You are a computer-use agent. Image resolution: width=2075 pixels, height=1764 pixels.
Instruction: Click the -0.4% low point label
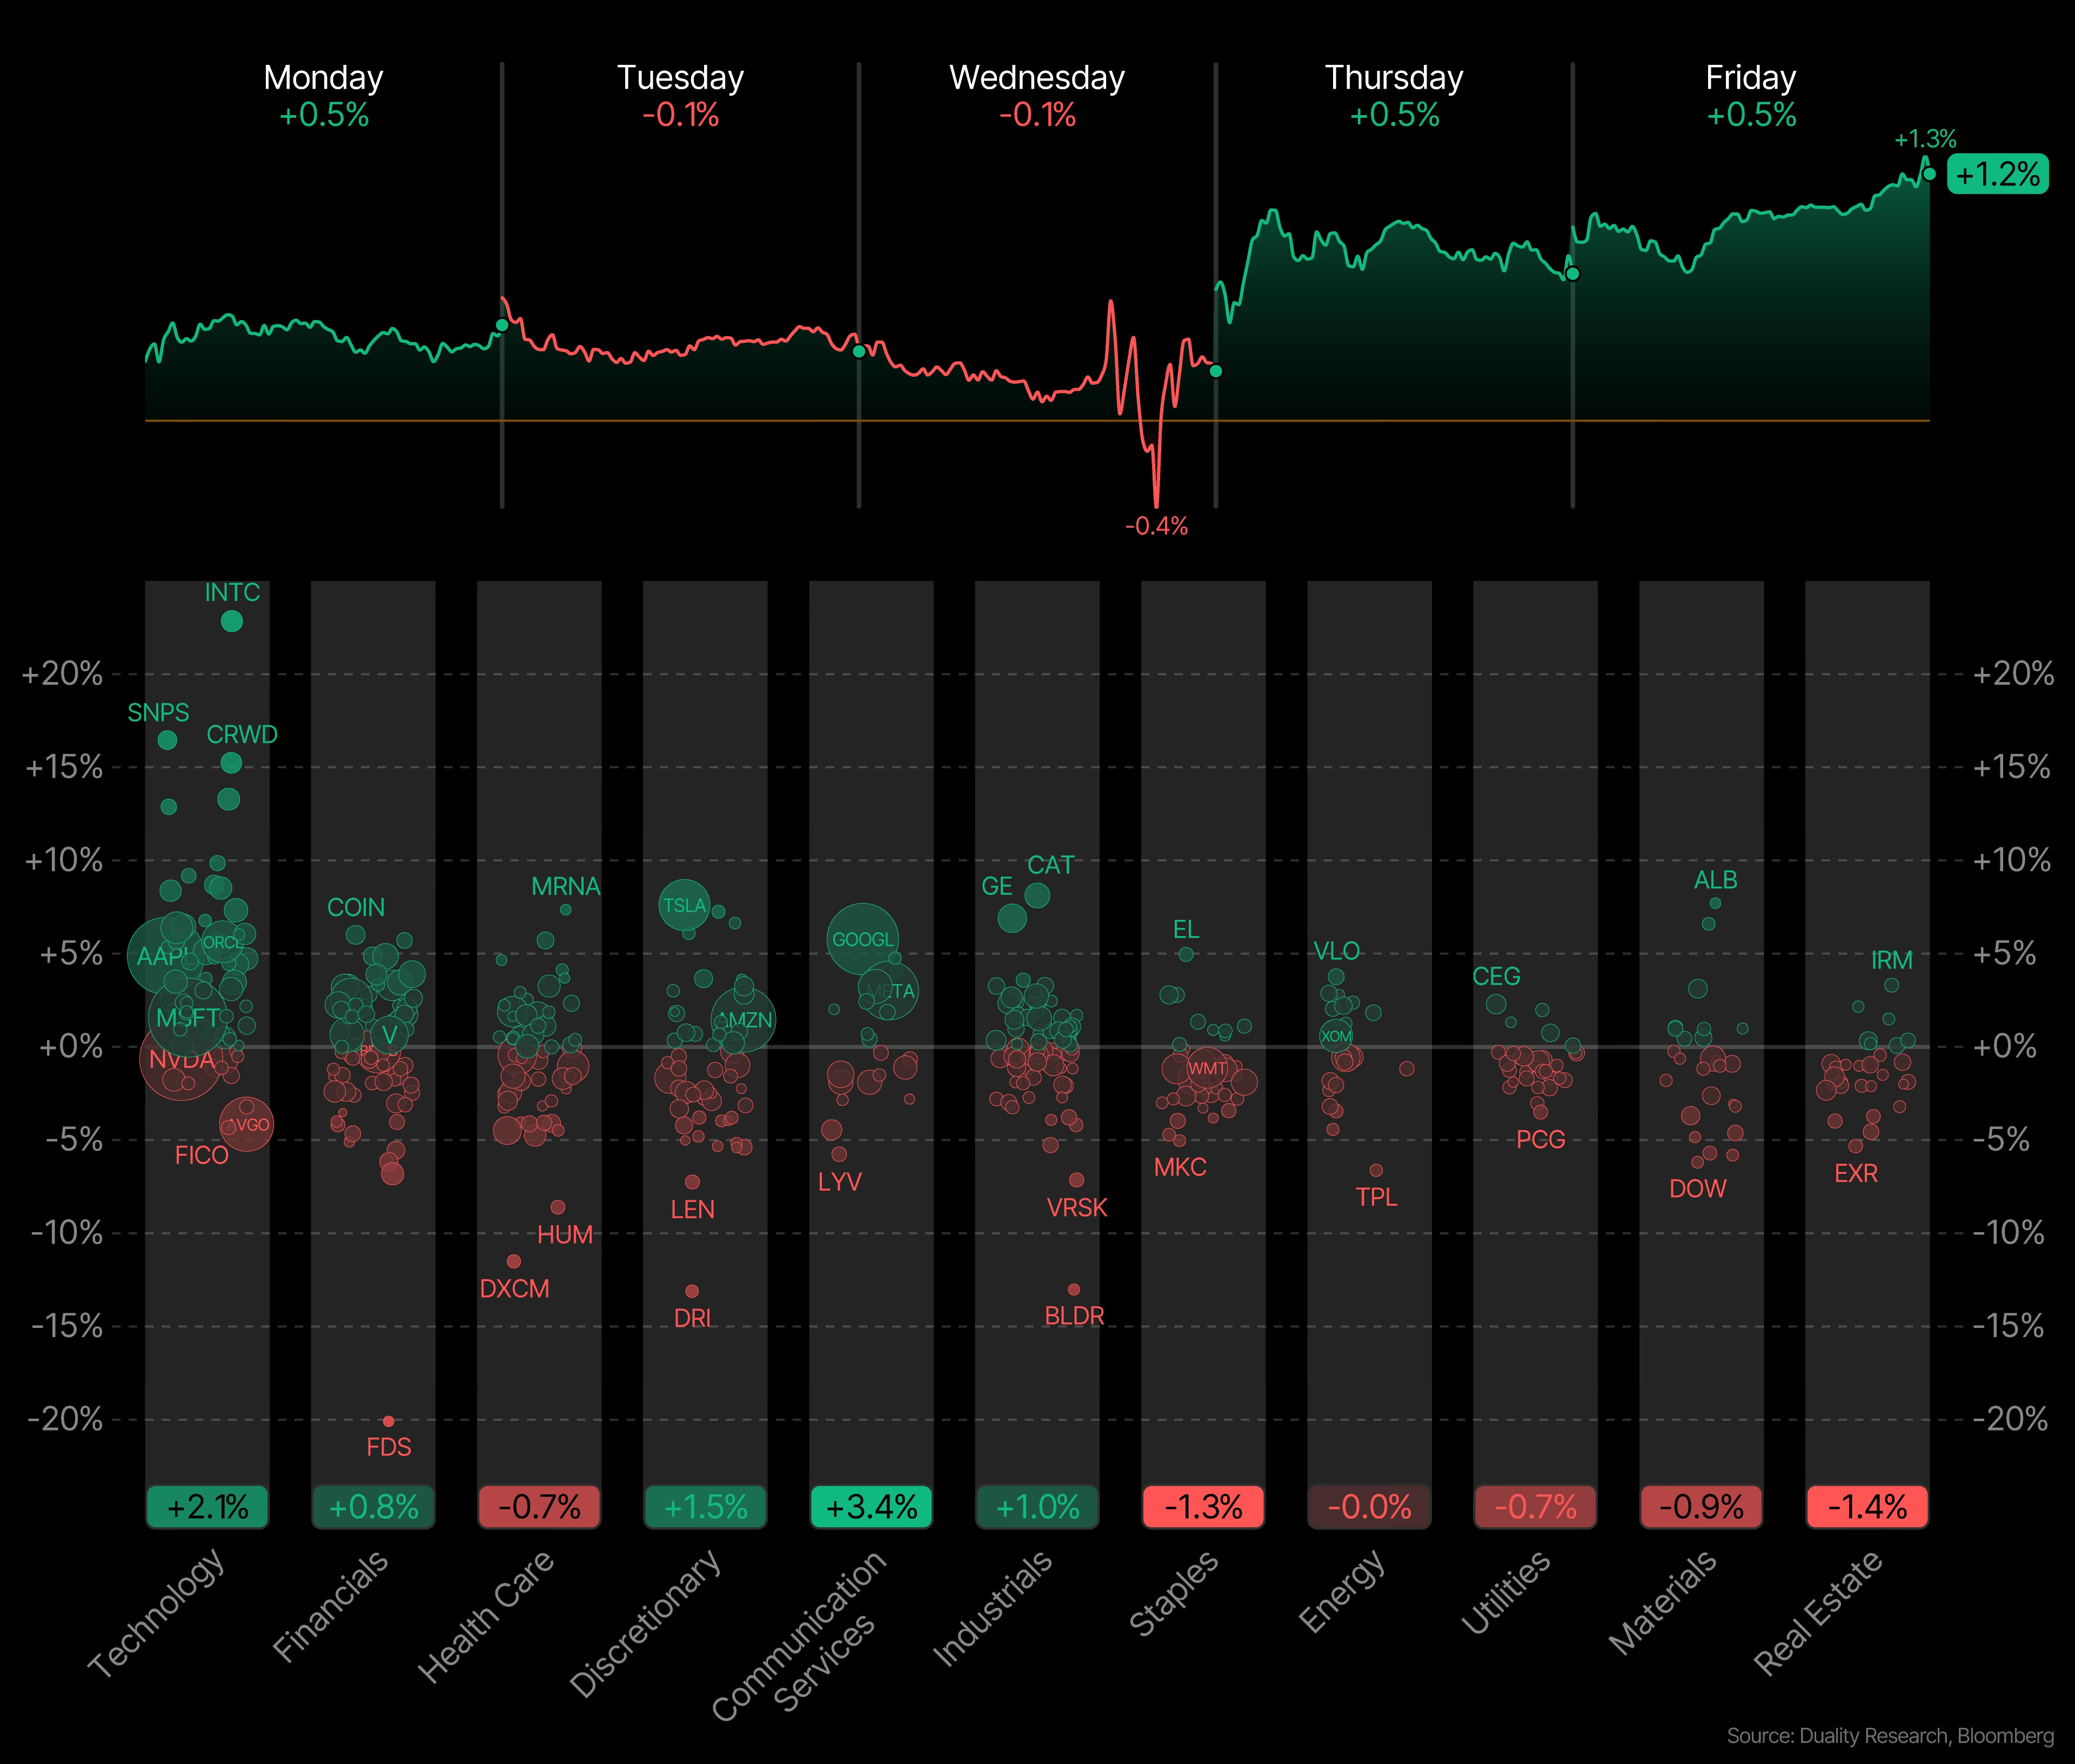click(1156, 526)
